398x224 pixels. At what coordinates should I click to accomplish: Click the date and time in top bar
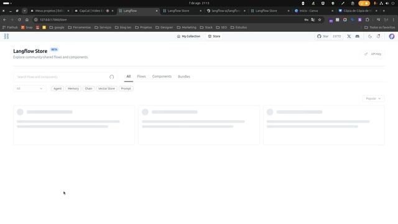(199, 3)
